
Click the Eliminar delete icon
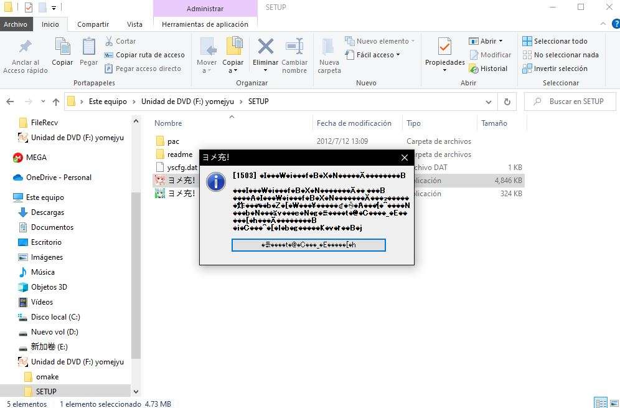pyautogui.click(x=265, y=47)
